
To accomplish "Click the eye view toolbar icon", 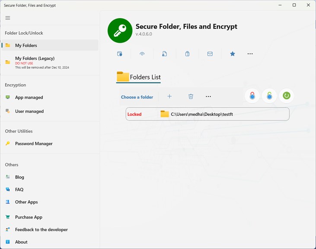I will point(142,54).
